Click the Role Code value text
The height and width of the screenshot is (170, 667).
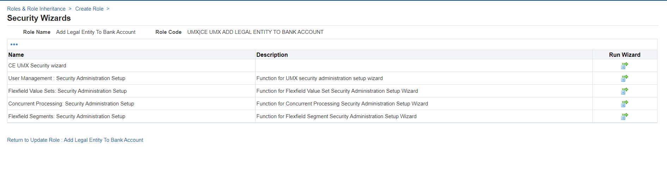[x=255, y=32]
